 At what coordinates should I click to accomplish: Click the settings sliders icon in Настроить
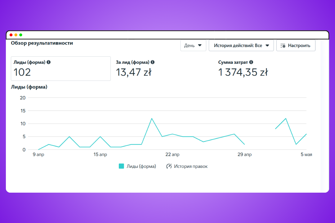[283, 46]
